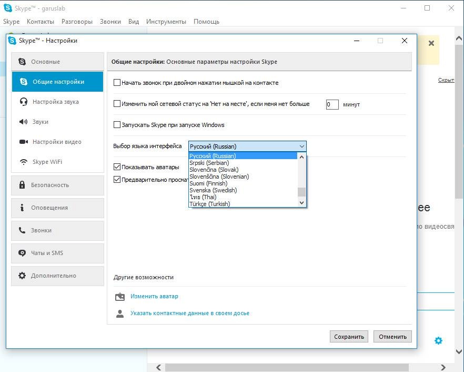Click the WiFi icon for Skype WiFi
Image resolution: width=464 pixels, height=372 pixels.
coord(23,162)
